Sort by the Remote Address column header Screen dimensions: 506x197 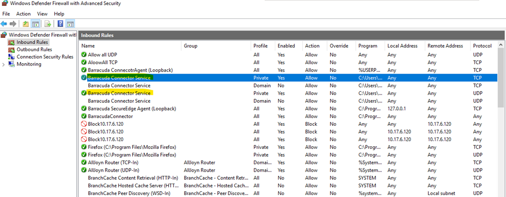(x=447, y=46)
